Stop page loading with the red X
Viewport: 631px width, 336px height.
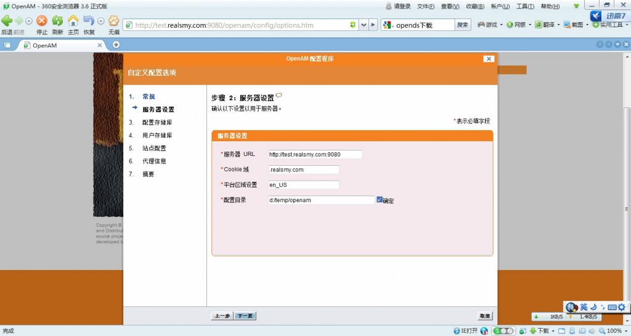point(41,20)
